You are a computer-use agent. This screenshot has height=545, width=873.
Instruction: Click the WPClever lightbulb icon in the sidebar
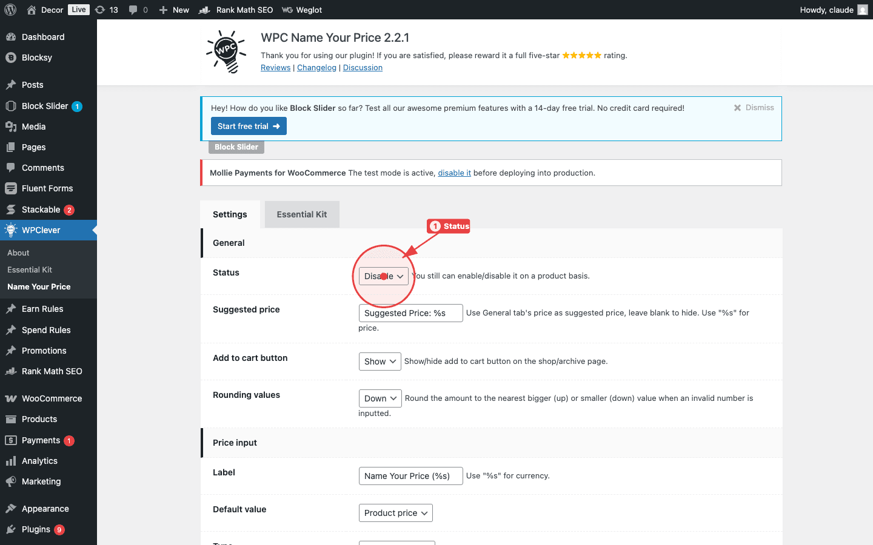[x=11, y=230]
